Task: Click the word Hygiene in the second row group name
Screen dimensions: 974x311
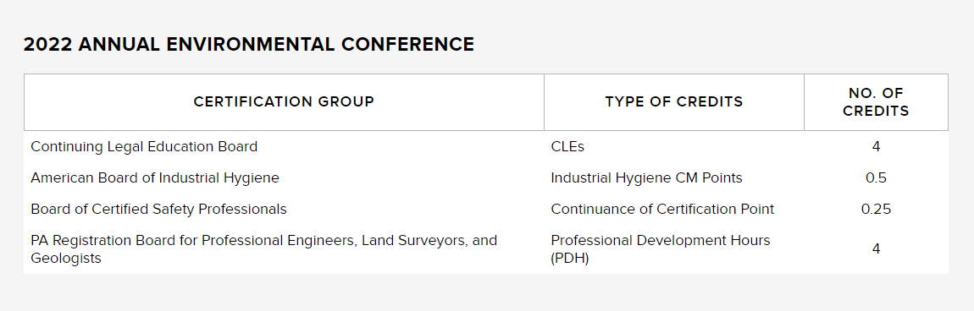Action: pos(255,177)
